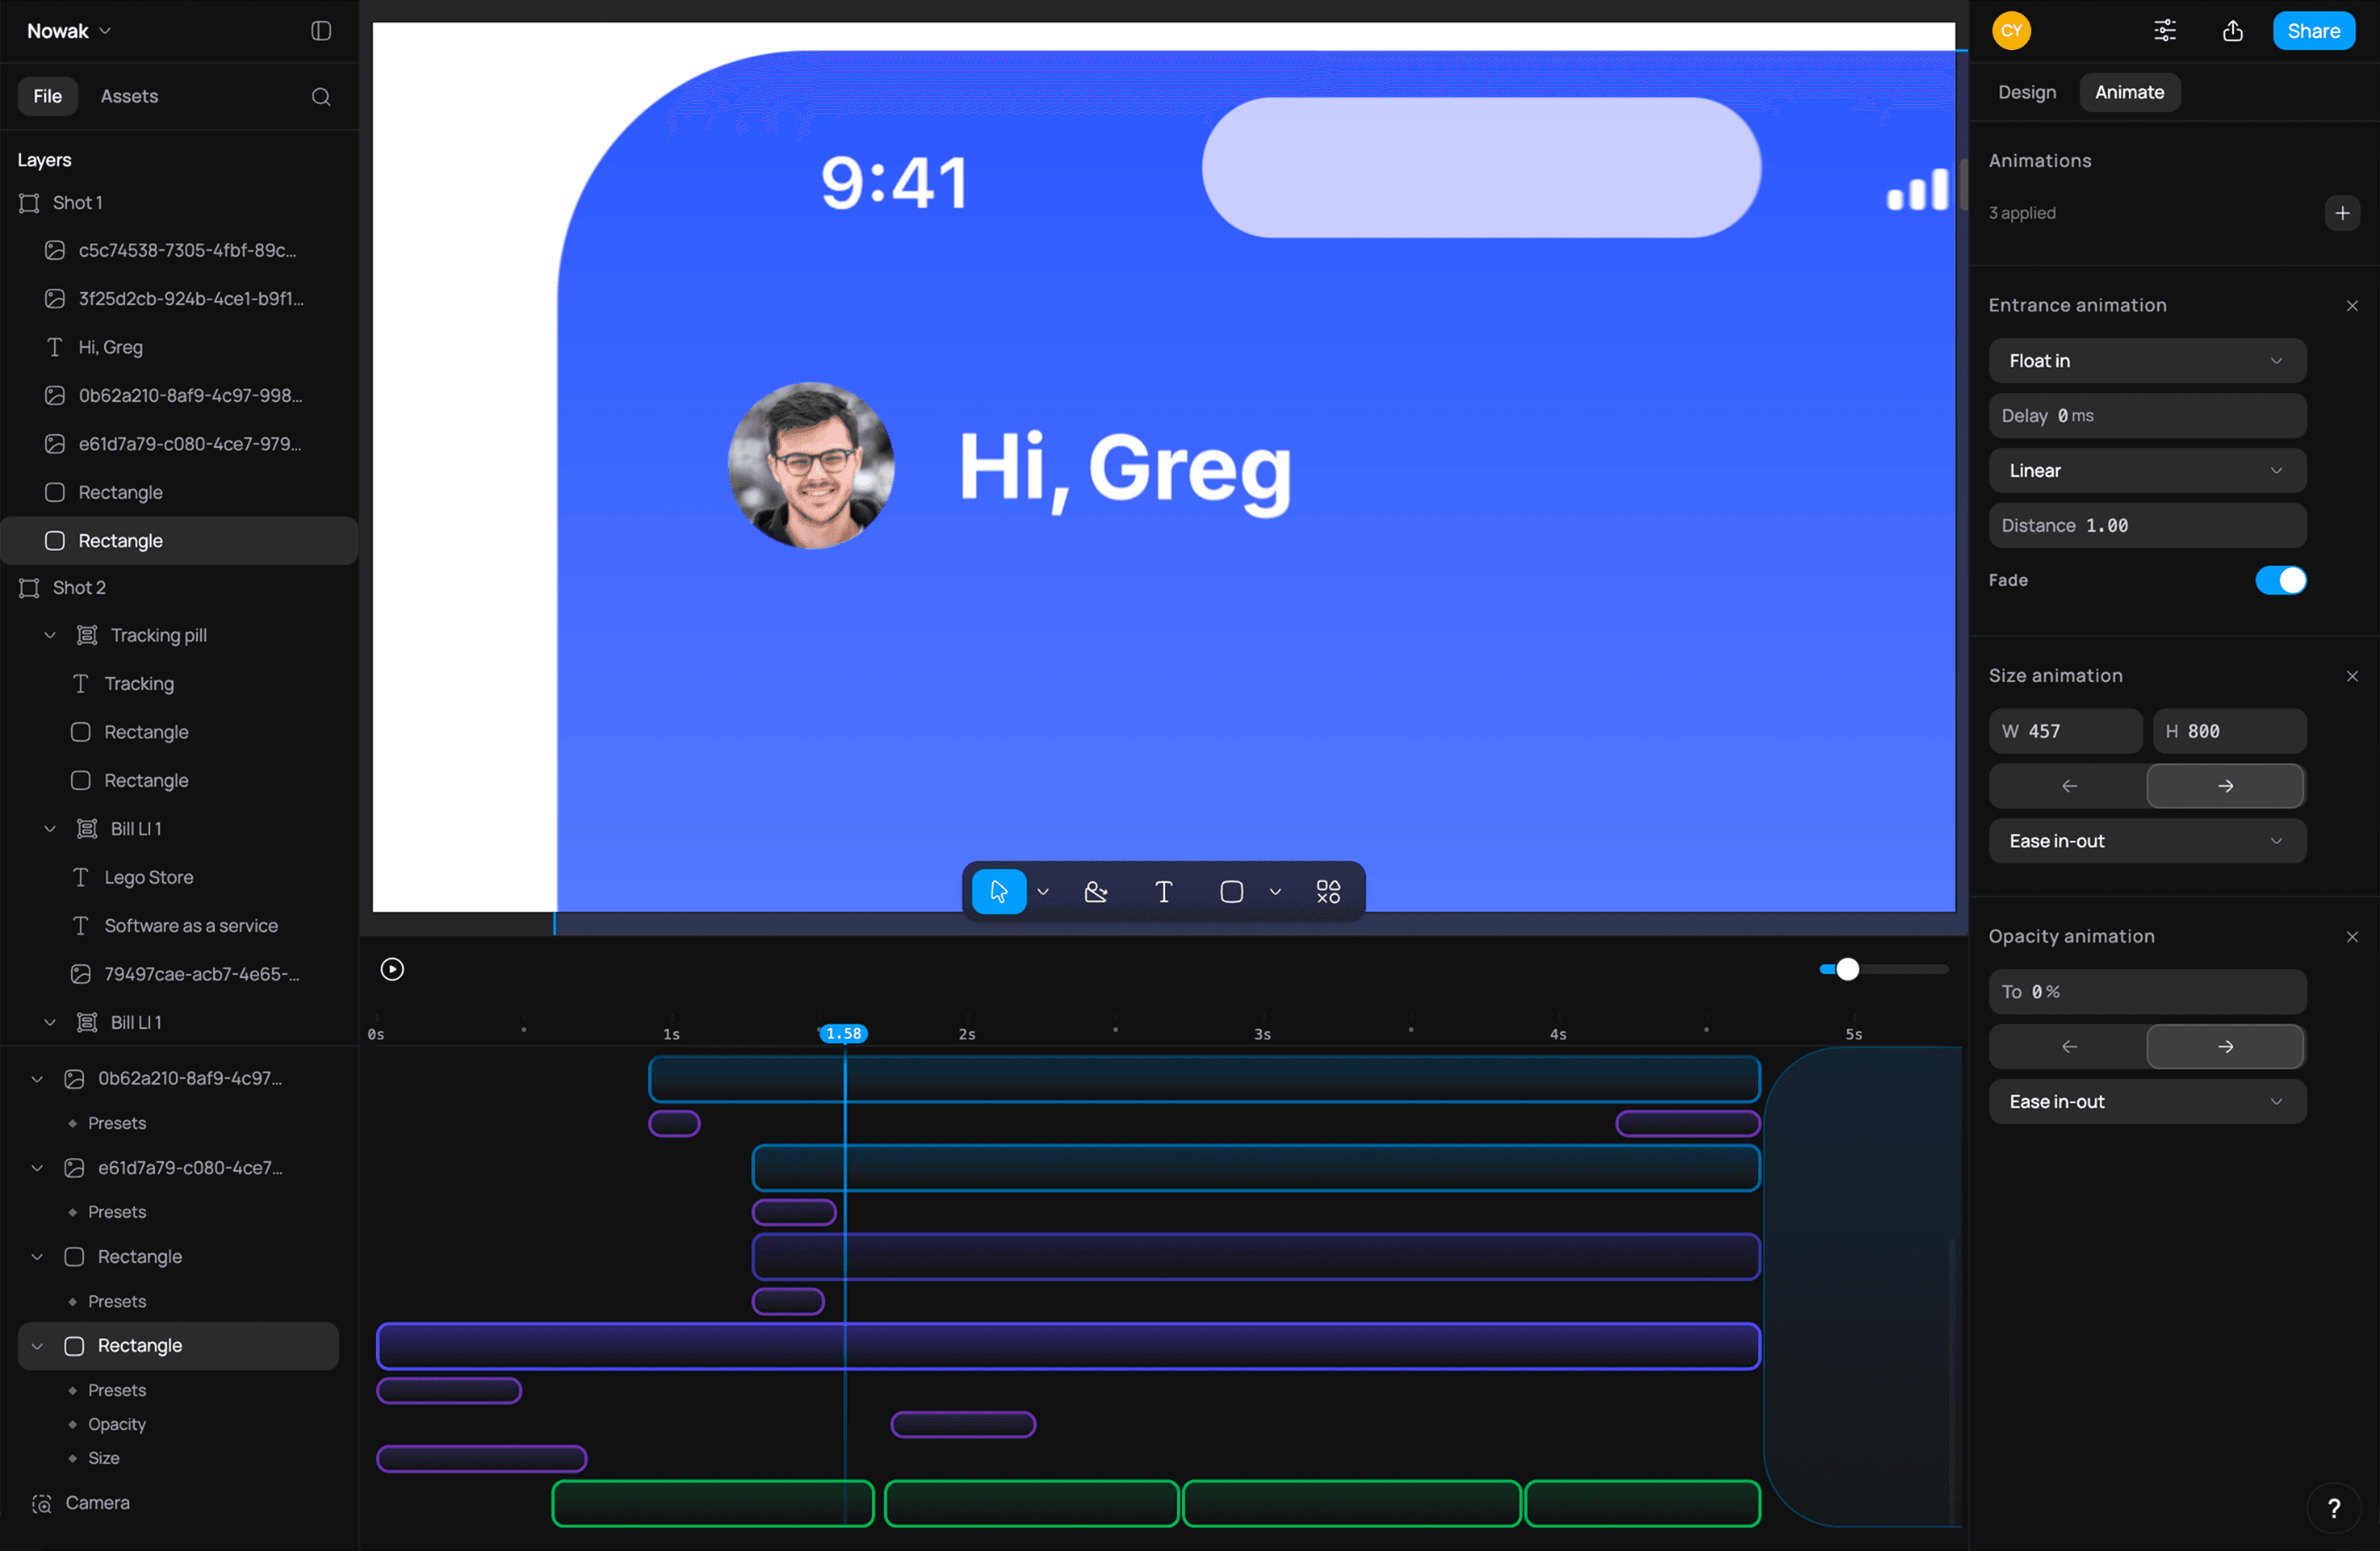This screenshot has width=2380, height=1551.
Task: Edit the Size animation width field
Action: [x=2064, y=732]
